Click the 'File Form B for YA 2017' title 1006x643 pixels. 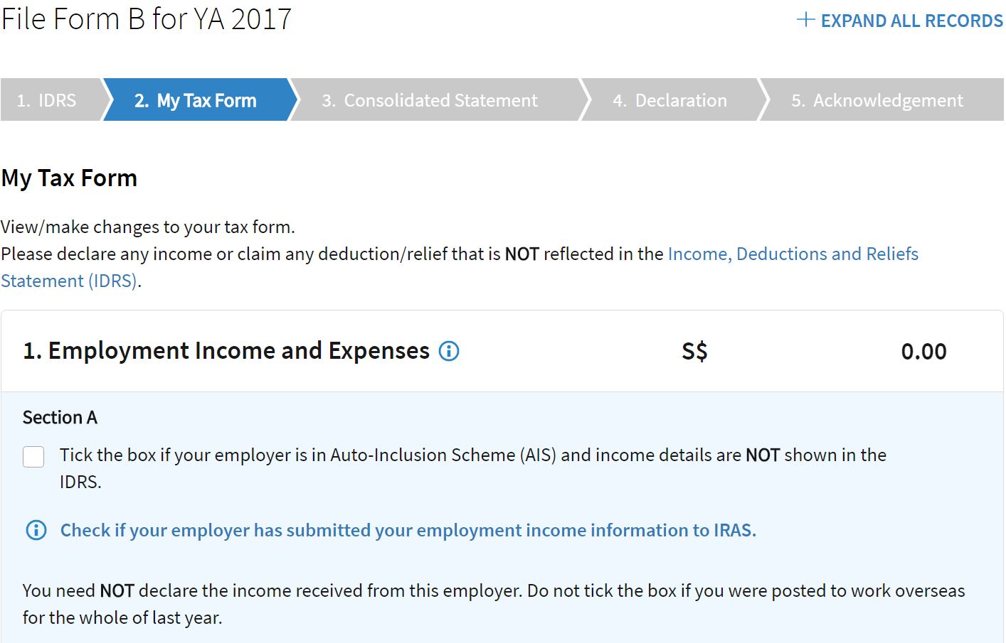(x=147, y=19)
